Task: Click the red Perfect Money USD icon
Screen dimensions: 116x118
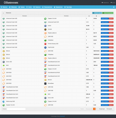Action: pos(45,44)
